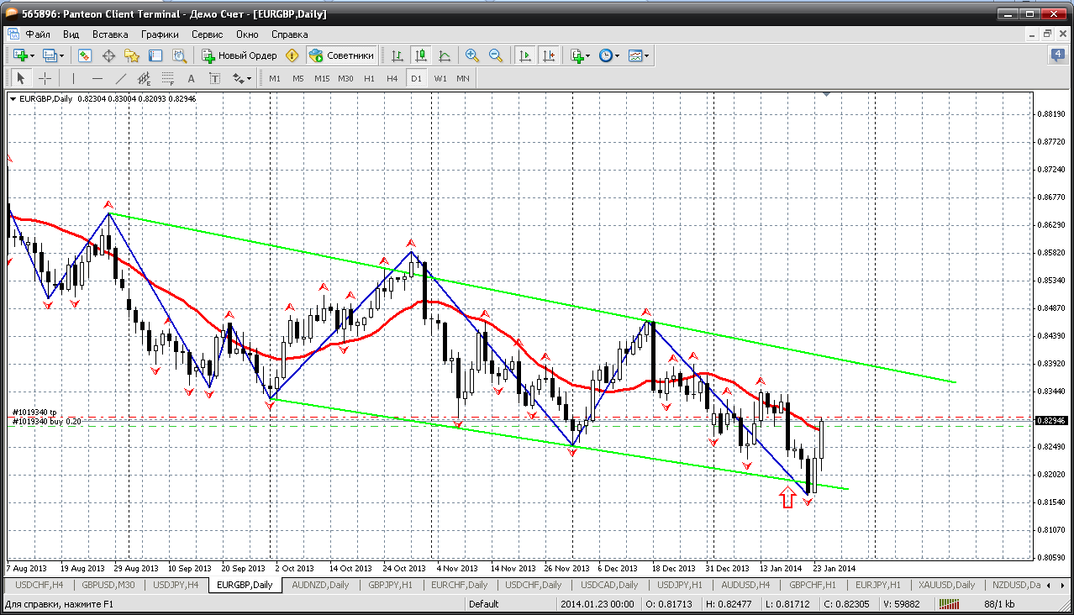Select the Fibonacci retracement tool

pos(168,78)
